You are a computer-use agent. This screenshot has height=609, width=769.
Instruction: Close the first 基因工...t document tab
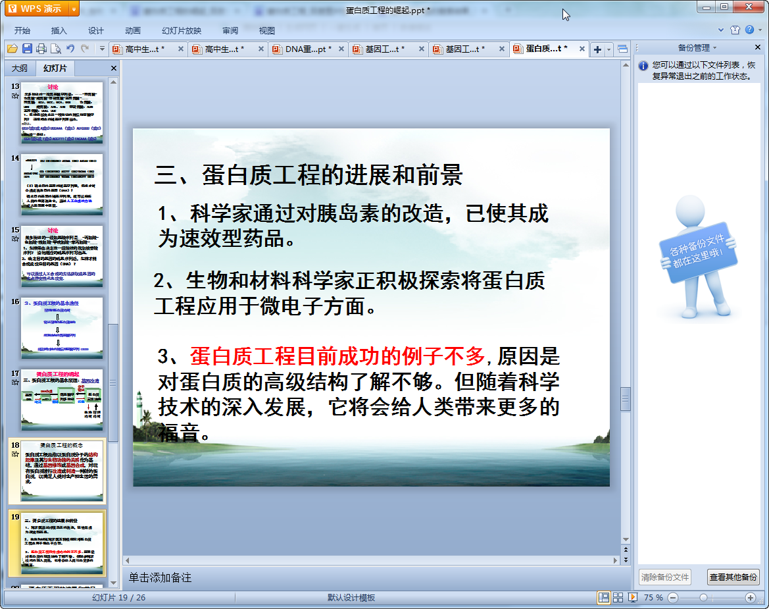pos(421,49)
